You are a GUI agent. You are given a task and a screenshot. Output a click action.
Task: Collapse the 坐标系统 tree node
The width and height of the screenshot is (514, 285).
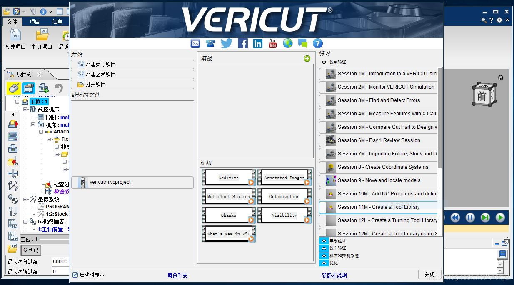pyautogui.click(x=25, y=199)
